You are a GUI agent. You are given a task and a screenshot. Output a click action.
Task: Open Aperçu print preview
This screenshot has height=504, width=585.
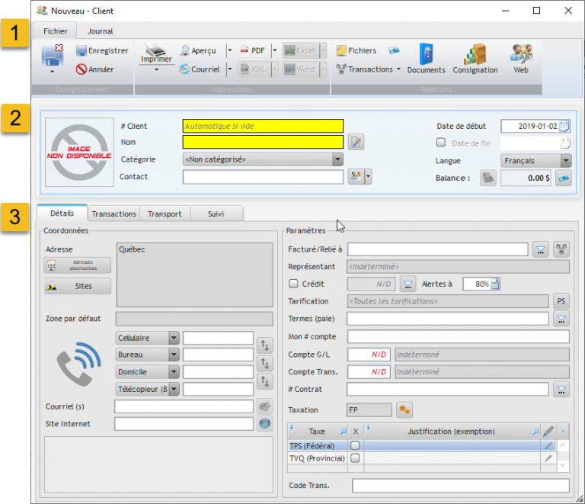pyautogui.click(x=198, y=50)
